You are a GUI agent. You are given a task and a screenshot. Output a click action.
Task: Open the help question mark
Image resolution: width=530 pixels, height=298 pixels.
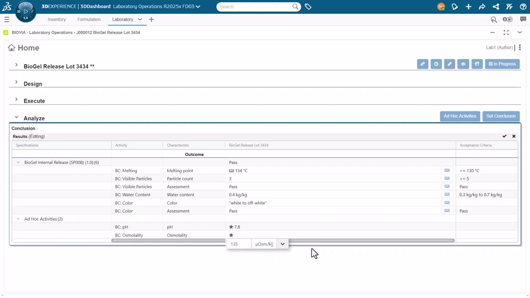(x=523, y=7)
